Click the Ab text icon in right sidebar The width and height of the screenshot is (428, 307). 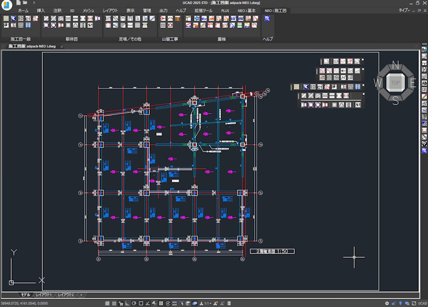pos(424,83)
